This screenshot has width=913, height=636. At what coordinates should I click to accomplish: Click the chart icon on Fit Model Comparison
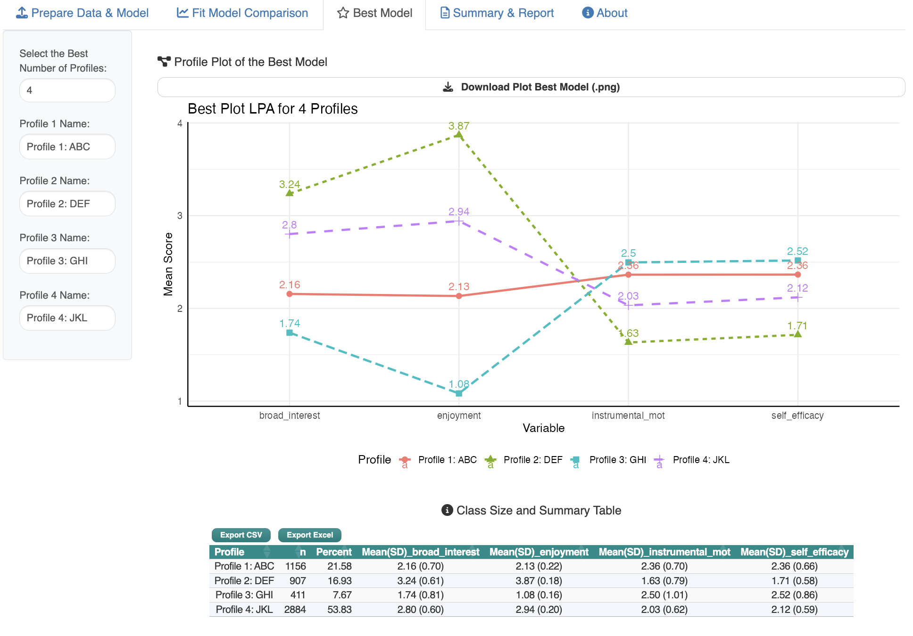(x=183, y=13)
